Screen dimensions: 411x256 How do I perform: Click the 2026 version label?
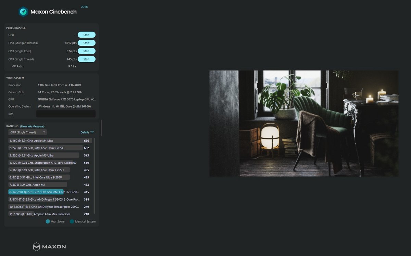[84, 7]
